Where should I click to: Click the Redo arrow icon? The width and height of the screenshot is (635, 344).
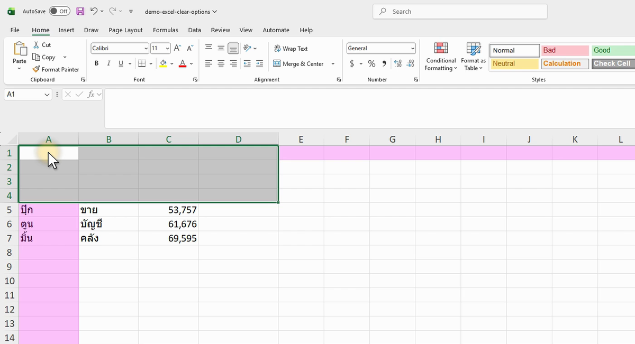tap(113, 11)
